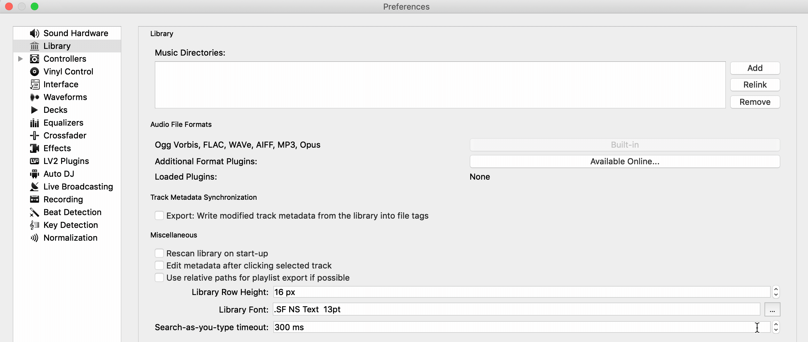Screen dimensions: 808x342
Task: Enable Export metadata into file tags checkbox
Action: tap(159, 215)
